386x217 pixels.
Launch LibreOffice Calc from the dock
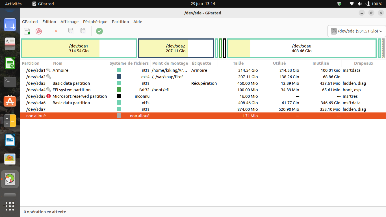pos(10,63)
